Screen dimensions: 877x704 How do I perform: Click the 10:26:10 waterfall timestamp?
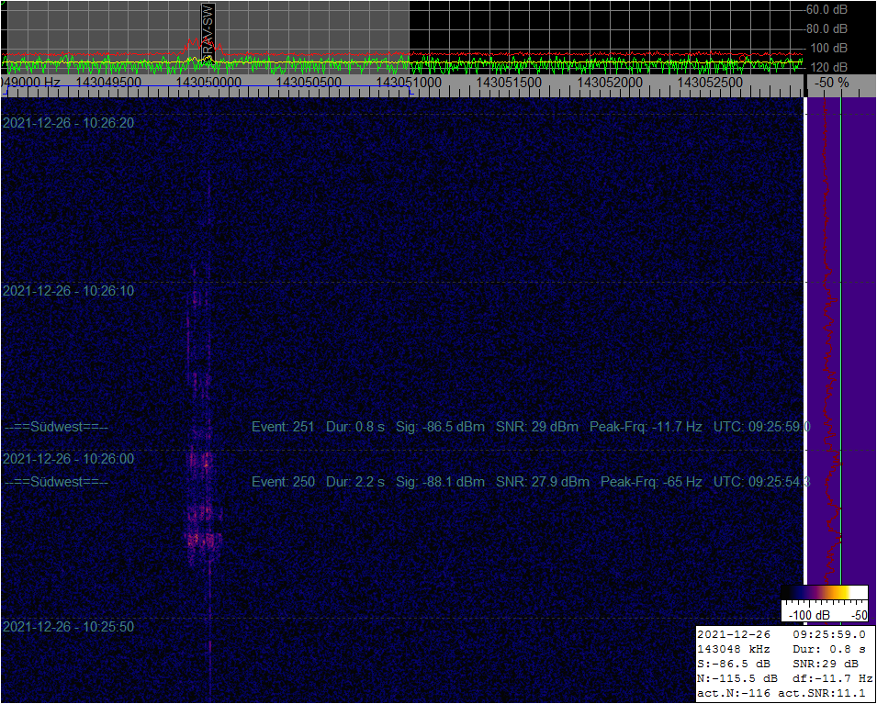(68, 291)
